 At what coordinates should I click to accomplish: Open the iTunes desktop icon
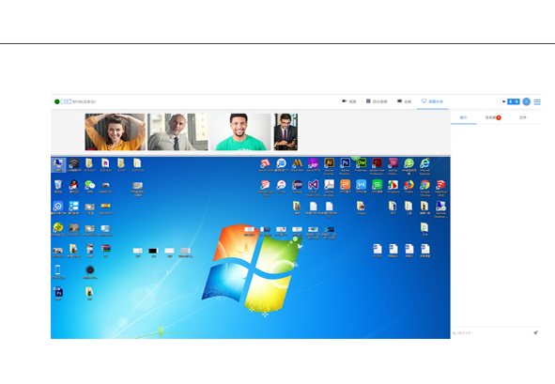[282, 187]
